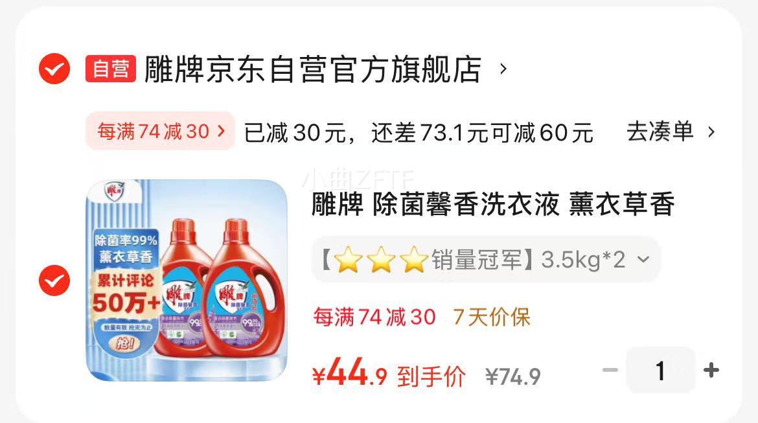Deselect the 雕牌 laundry detergent item checkbox
This screenshot has height=423, width=758.
pyautogui.click(x=54, y=280)
